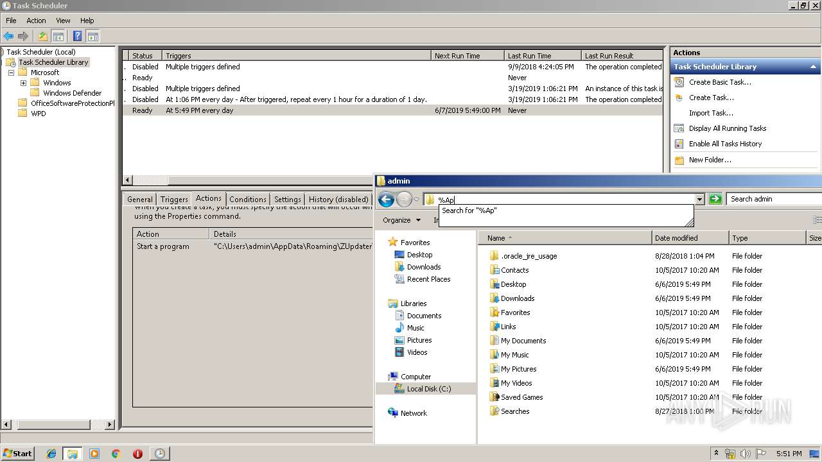Open Internet Explorer from the taskbar
The width and height of the screenshot is (822, 462).
point(51,454)
